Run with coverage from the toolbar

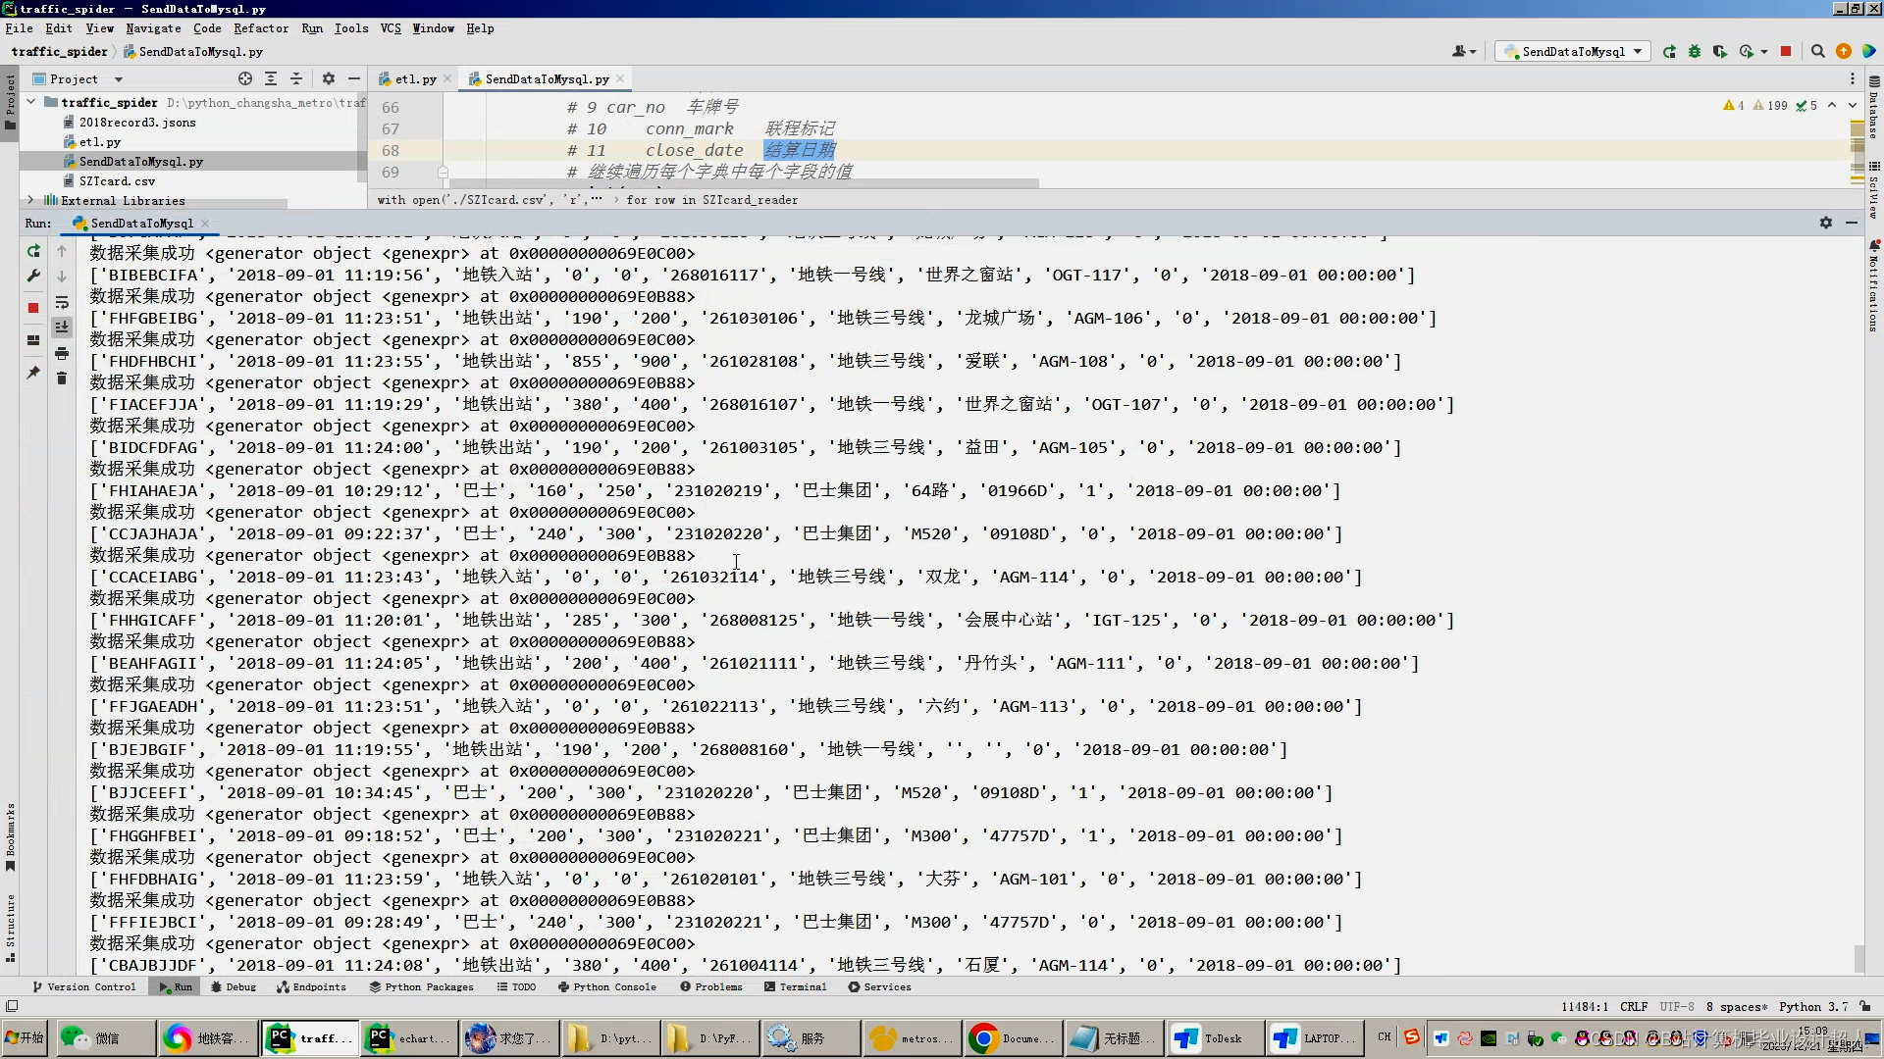pyautogui.click(x=1720, y=52)
